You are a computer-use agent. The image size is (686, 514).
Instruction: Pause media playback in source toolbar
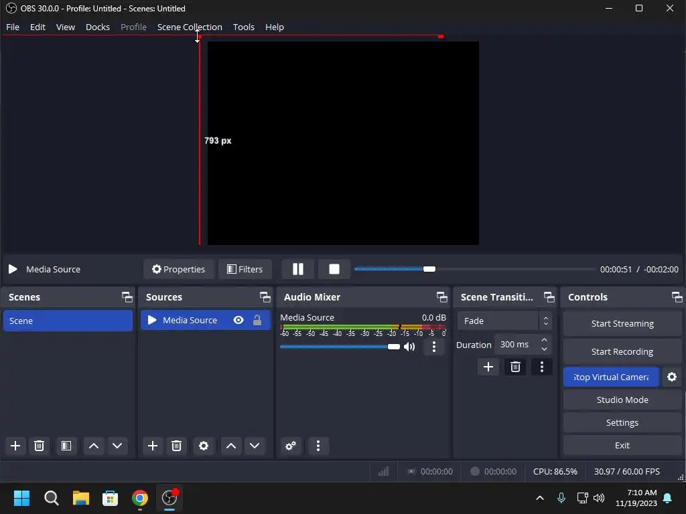(298, 269)
